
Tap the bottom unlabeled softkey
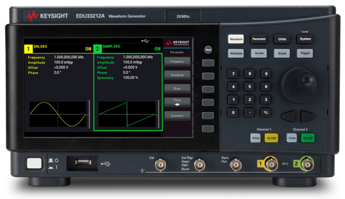point(208,129)
